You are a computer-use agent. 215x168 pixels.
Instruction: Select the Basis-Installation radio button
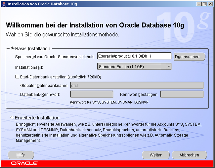coord(12,48)
